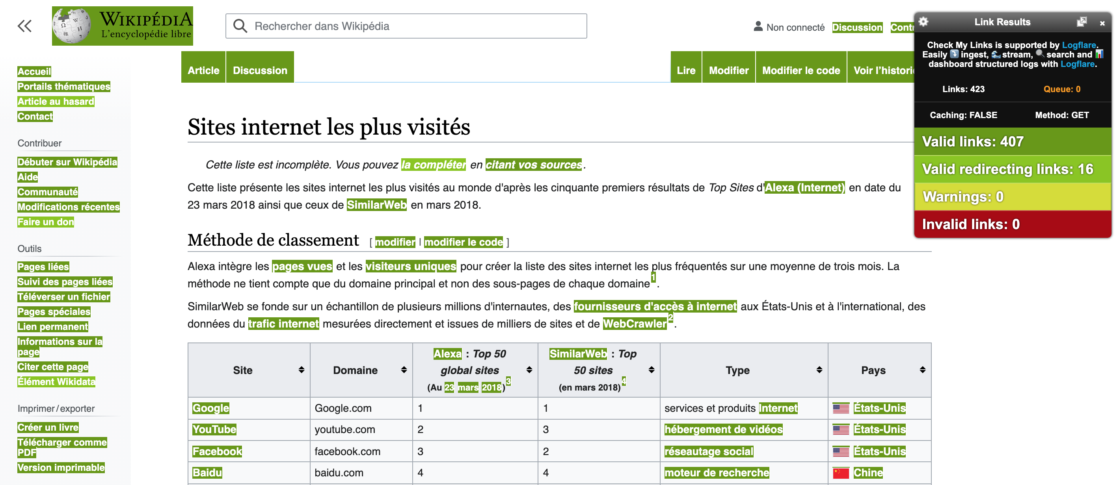Screen dimensions: 1117x485
Task: Open the YouTube link in table
Action: [214, 429]
